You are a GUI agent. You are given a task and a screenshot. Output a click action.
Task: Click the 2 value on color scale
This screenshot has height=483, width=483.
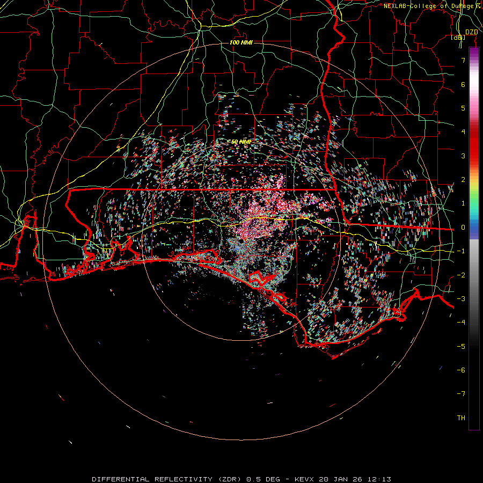coord(463,180)
